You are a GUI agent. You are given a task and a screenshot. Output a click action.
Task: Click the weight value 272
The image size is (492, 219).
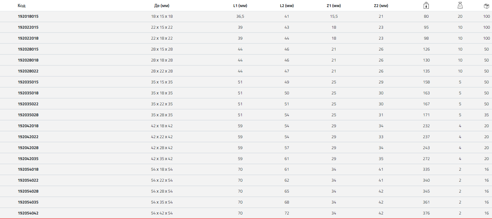click(426, 159)
